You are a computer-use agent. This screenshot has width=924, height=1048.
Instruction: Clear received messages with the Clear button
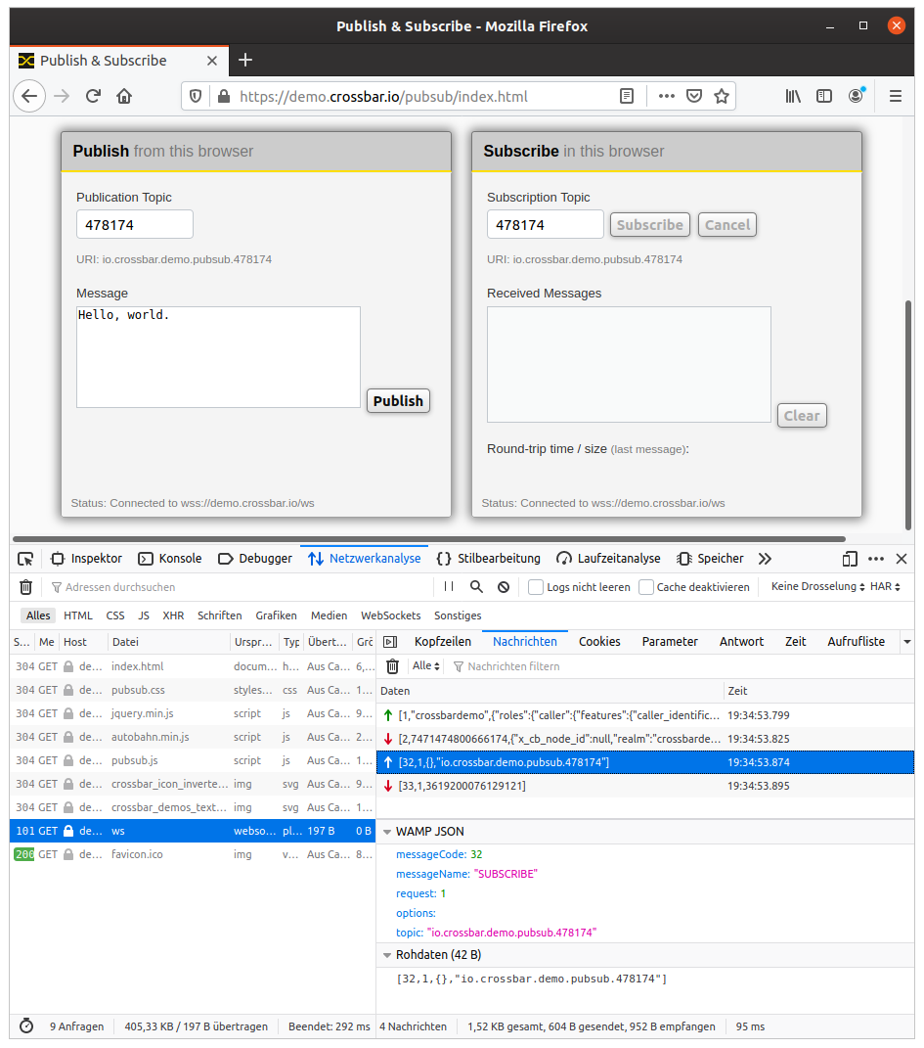[802, 415]
